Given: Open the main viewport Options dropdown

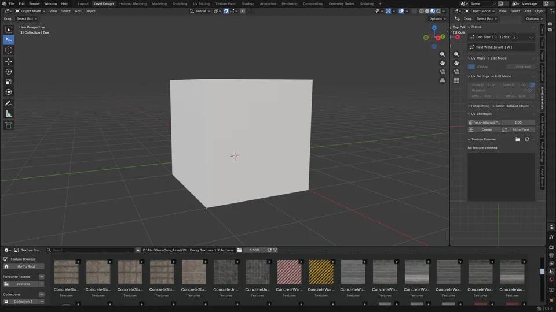Looking at the screenshot, I should pyautogui.click(x=437, y=18).
